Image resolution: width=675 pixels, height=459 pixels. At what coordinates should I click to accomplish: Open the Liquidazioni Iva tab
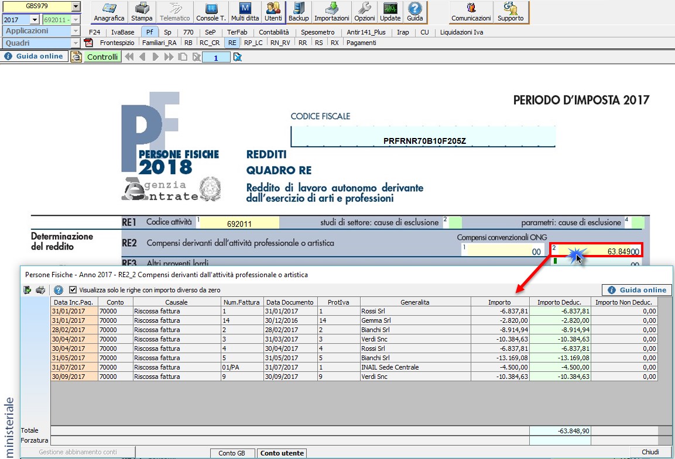[461, 32]
